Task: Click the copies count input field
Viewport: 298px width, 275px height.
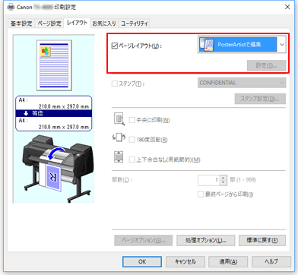Action: point(209,180)
